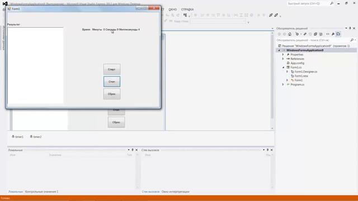
Task: Switch to the Стек вызовов tab
Action: click(x=150, y=192)
